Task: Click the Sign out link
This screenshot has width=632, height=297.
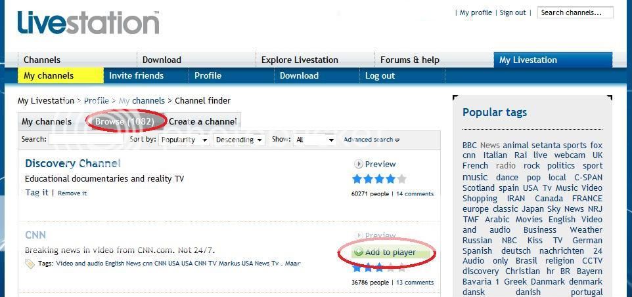Action: [x=512, y=12]
